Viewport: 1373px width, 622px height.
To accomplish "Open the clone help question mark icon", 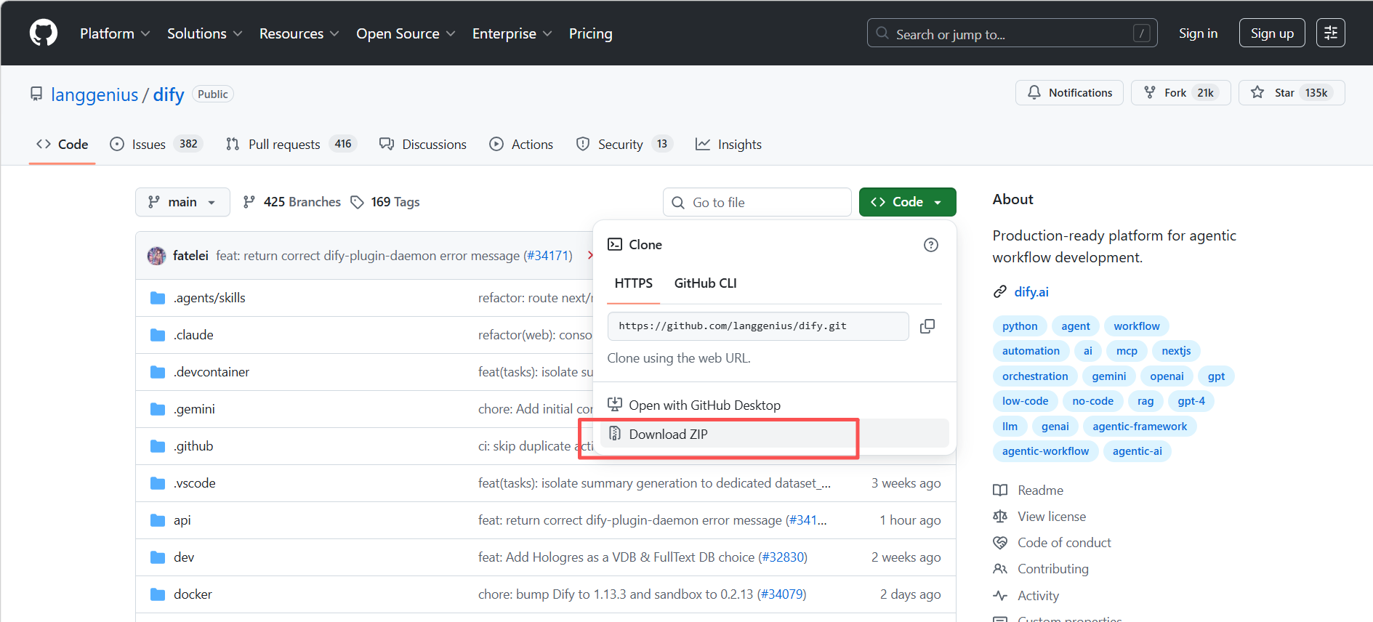I will tap(930, 245).
